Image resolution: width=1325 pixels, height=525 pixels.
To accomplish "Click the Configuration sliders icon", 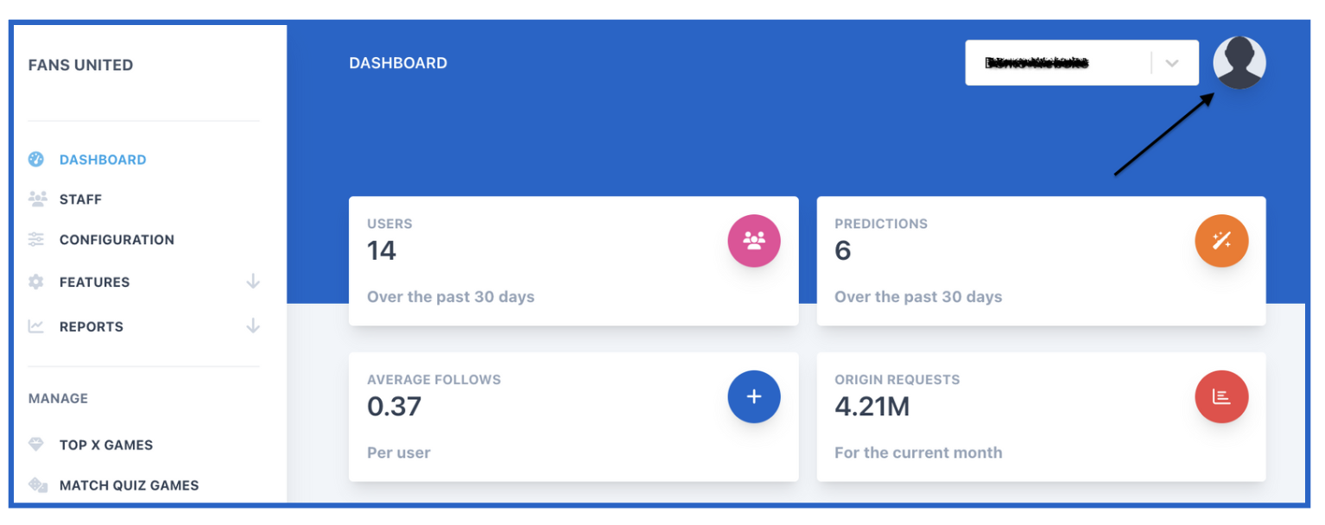I will [36, 239].
